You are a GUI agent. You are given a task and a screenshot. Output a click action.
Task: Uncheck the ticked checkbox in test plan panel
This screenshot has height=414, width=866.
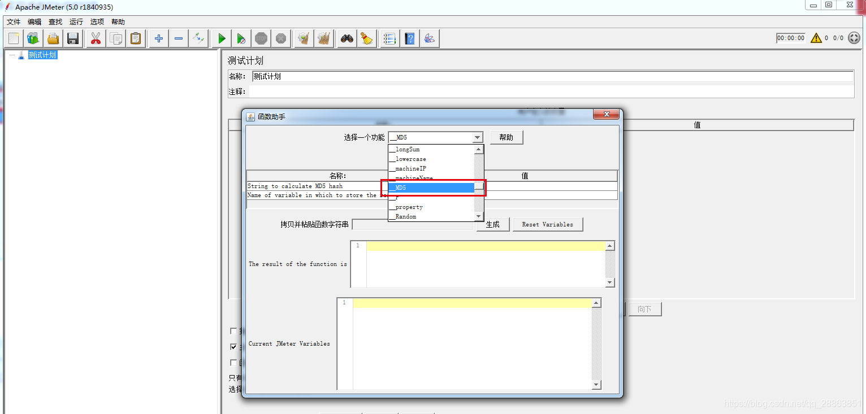pyautogui.click(x=233, y=347)
